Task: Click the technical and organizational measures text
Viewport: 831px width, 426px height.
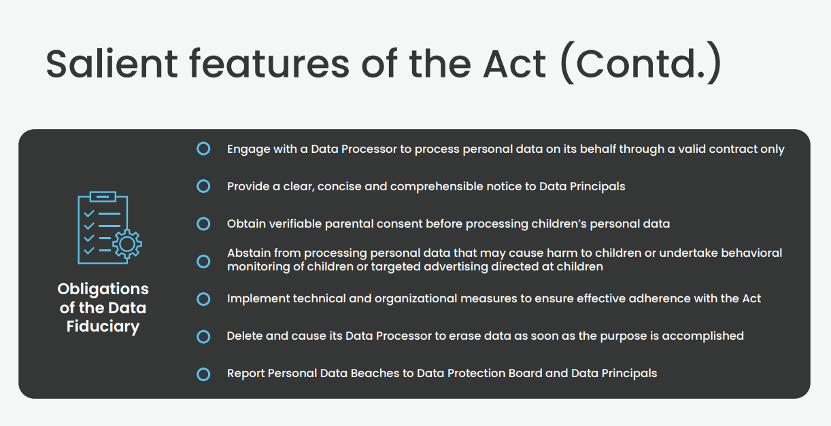Action: [x=494, y=299]
